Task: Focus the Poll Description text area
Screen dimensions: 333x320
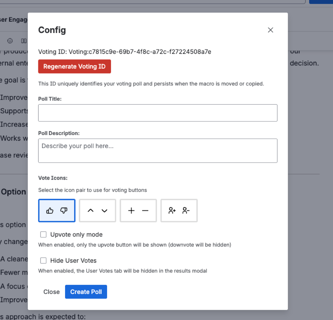Action: pos(158,151)
